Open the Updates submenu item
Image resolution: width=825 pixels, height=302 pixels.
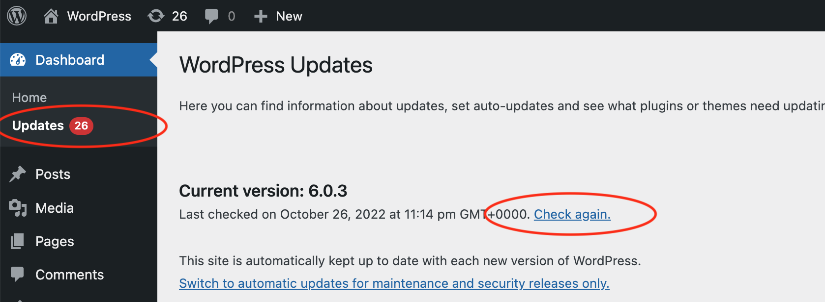pos(38,126)
